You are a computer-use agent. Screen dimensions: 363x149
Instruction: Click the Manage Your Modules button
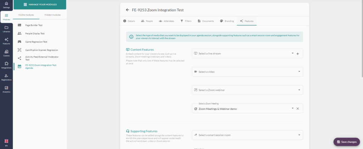coord(40,5)
